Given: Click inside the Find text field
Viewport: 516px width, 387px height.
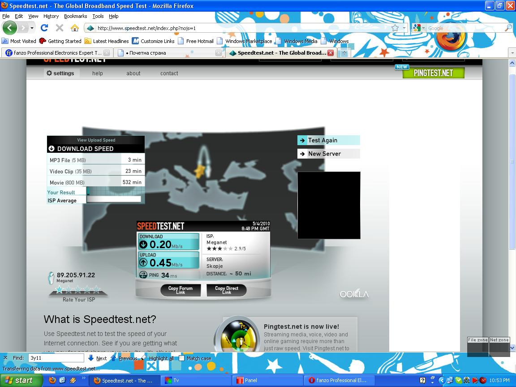Looking at the screenshot, I should (56, 358).
